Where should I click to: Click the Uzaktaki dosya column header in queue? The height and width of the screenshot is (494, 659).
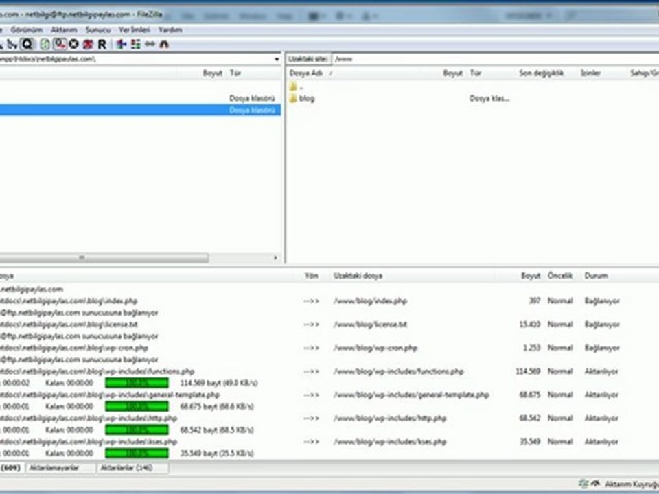click(x=358, y=276)
